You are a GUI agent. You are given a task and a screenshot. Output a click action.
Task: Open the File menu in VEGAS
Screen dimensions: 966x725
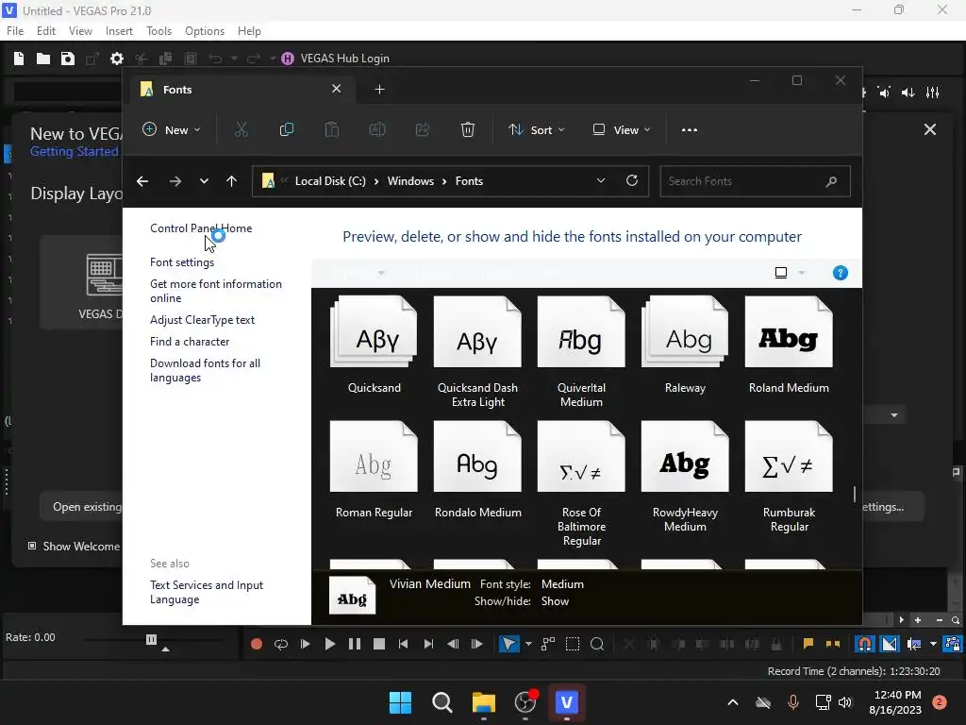click(x=15, y=31)
